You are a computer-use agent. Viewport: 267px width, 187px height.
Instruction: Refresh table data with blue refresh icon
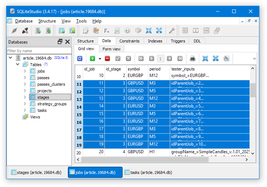80,58
